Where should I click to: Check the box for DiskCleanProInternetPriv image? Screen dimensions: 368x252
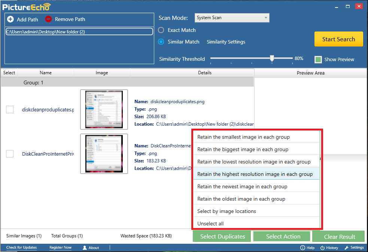click(x=10, y=154)
